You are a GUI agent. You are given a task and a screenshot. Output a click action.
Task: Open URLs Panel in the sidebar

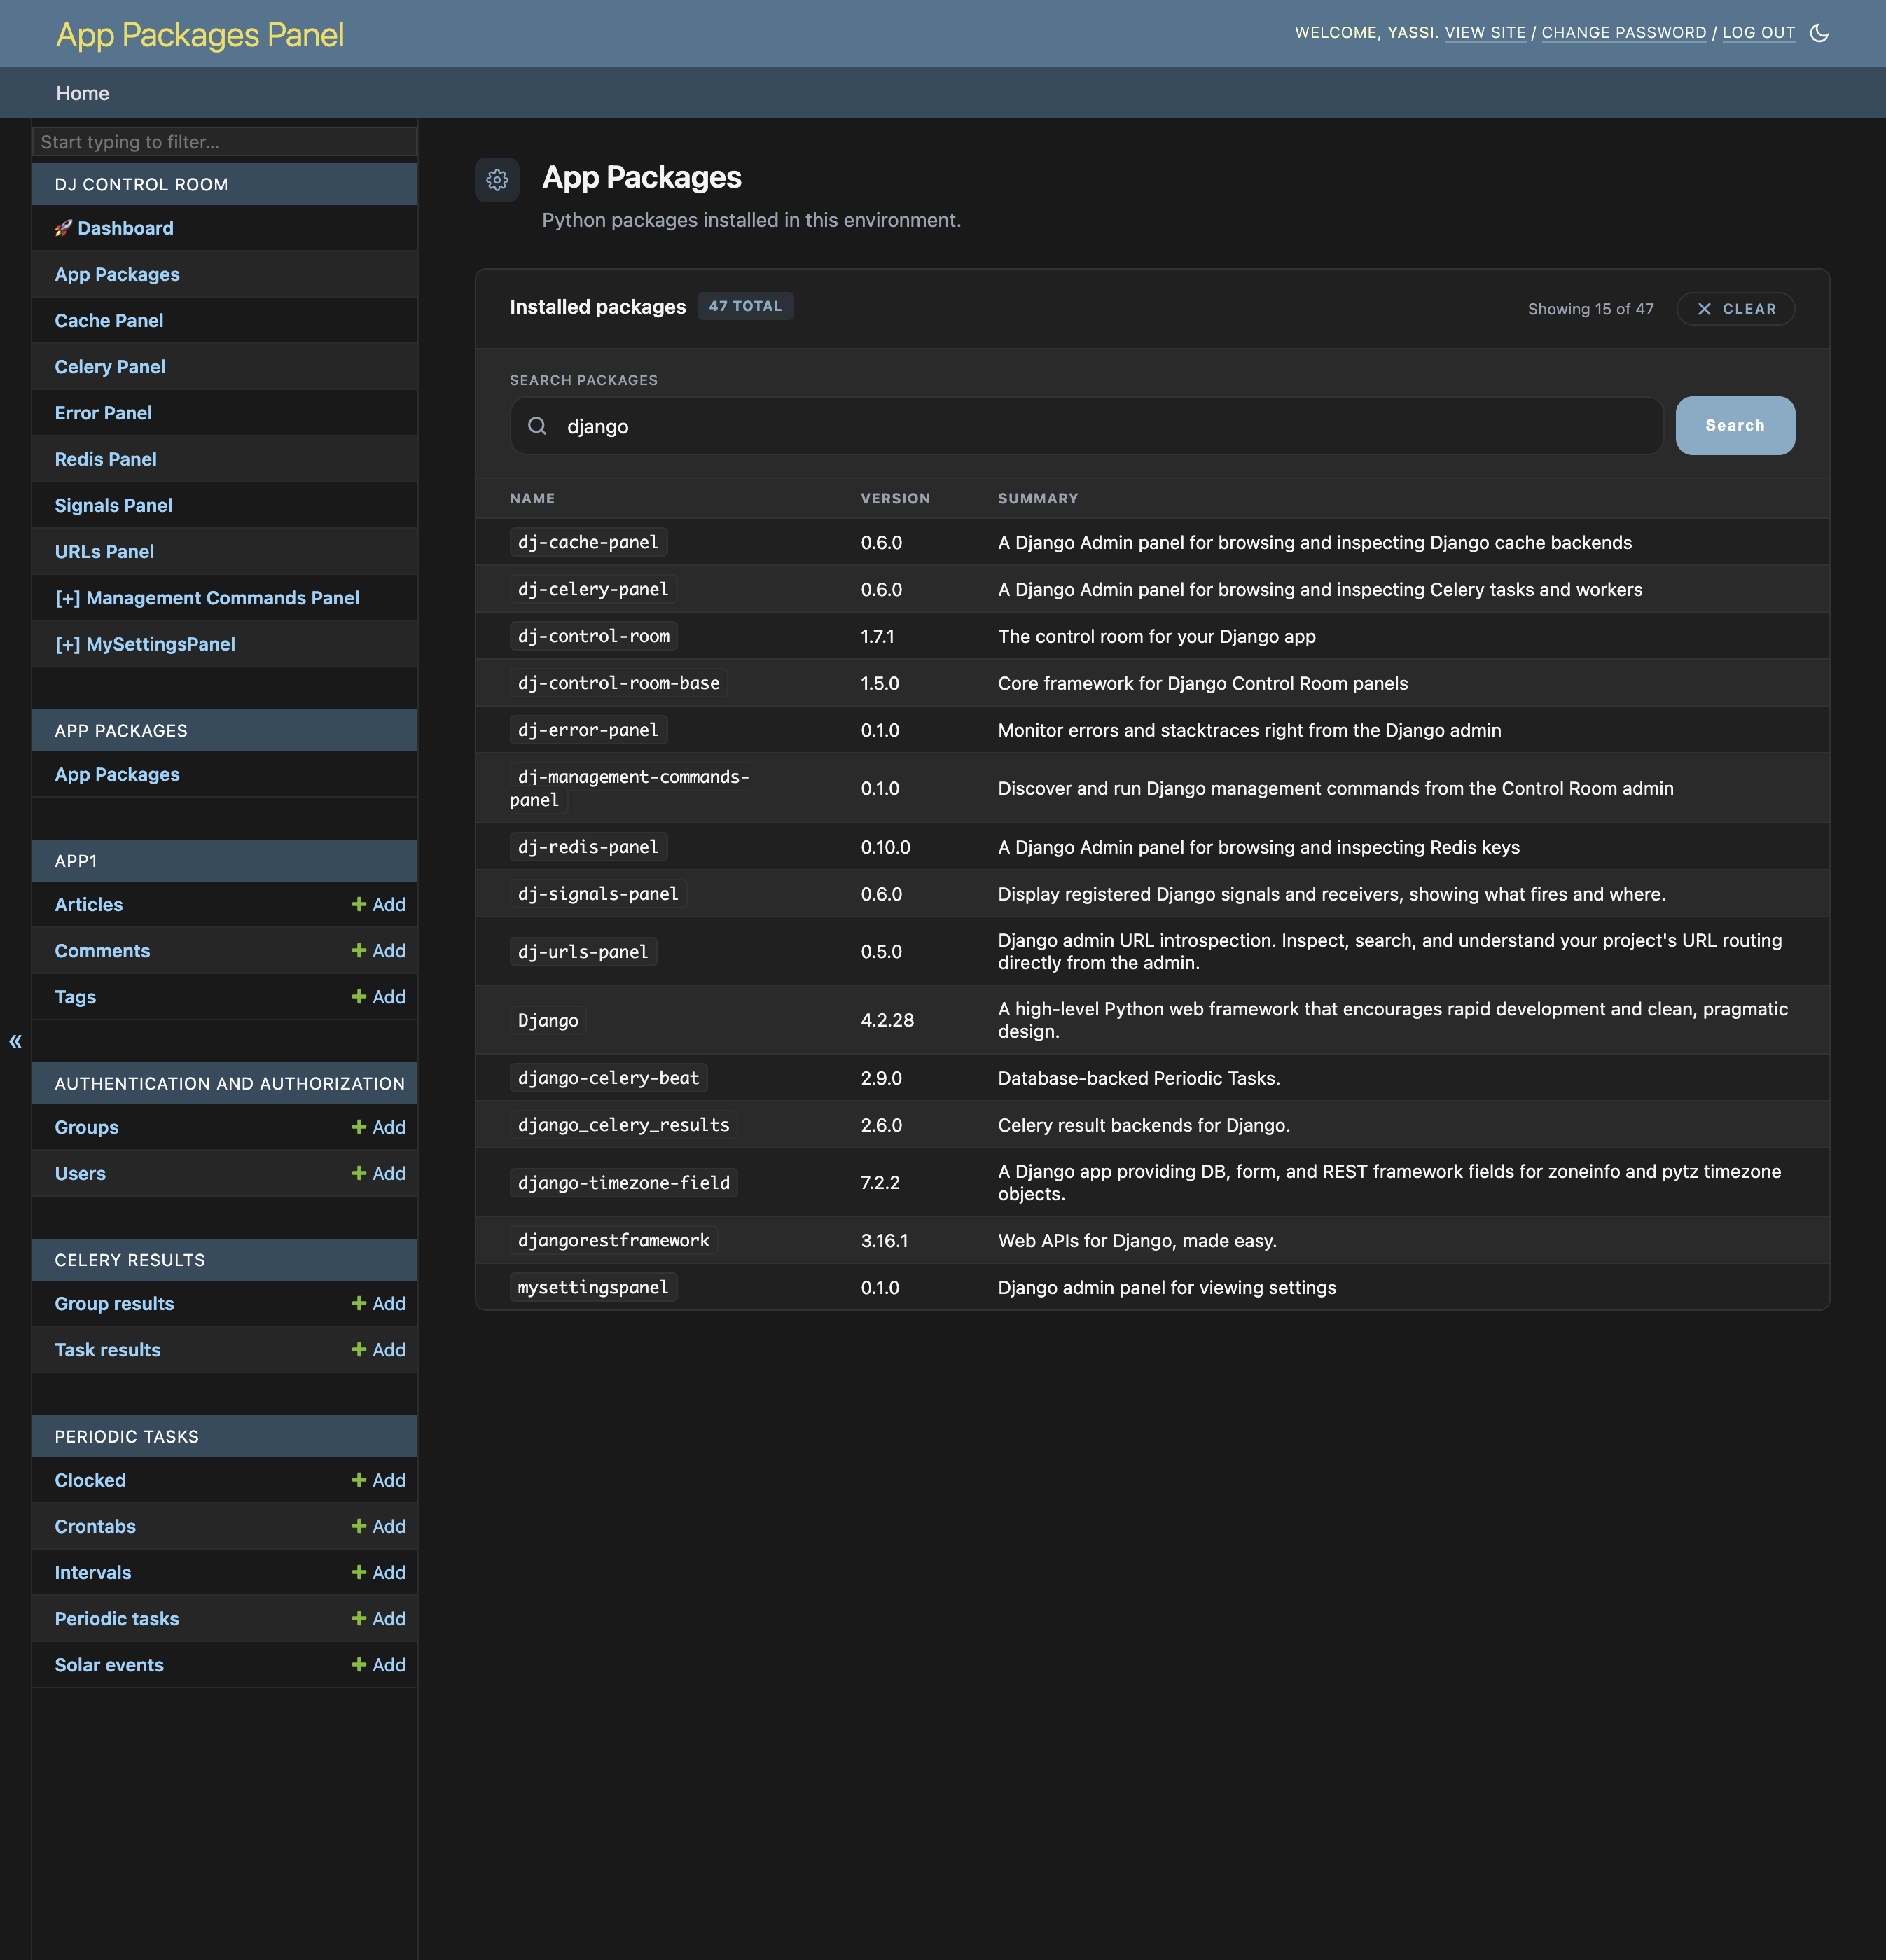[105, 552]
